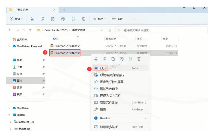Screen dimensions: 214x138
Task: Sort by the 大小 column header
Action: 165,39
